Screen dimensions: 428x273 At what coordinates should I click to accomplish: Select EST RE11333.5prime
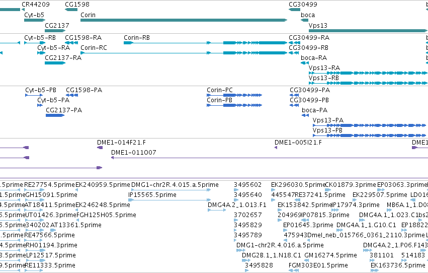34,270
